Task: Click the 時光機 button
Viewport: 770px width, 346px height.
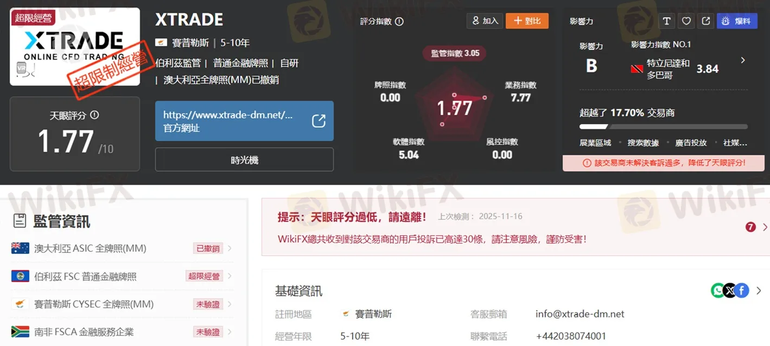Action: tap(244, 159)
